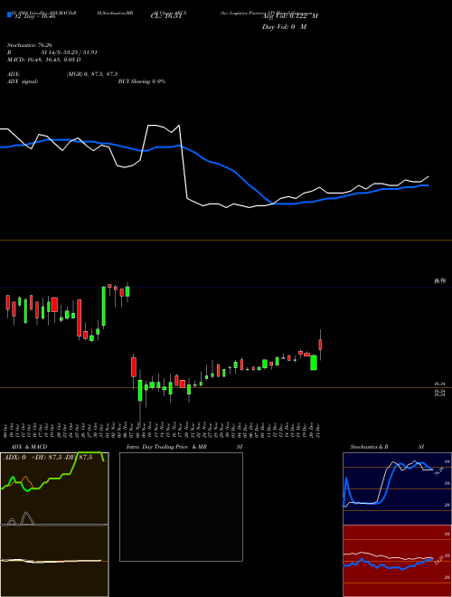Open the red RSI mini chart
The height and width of the screenshot is (597, 452).
tap(397, 561)
